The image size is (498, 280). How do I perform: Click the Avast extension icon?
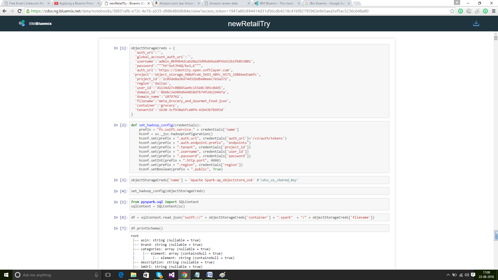[477, 11]
